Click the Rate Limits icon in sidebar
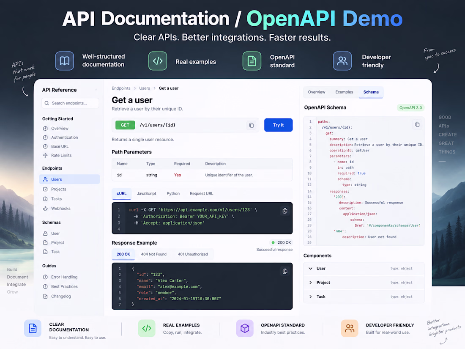Viewport: 465px width, 349px height. coord(45,155)
